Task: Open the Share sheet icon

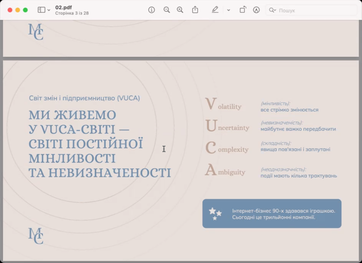Action: [x=195, y=10]
